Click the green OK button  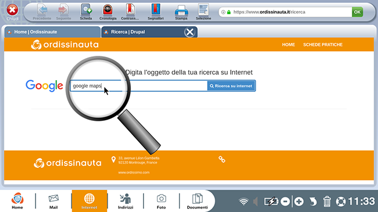click(357, 12)
